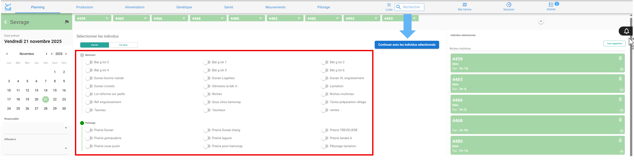Open the Santé tab
The width and height of the screenshot is (634, 160).
click(x=229, y=7)
